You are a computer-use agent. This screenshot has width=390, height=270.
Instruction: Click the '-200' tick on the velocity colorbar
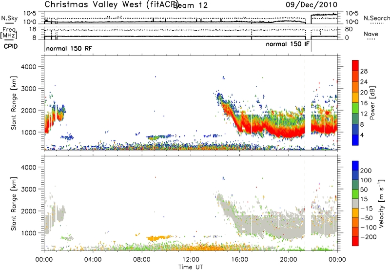pos(369,237)
